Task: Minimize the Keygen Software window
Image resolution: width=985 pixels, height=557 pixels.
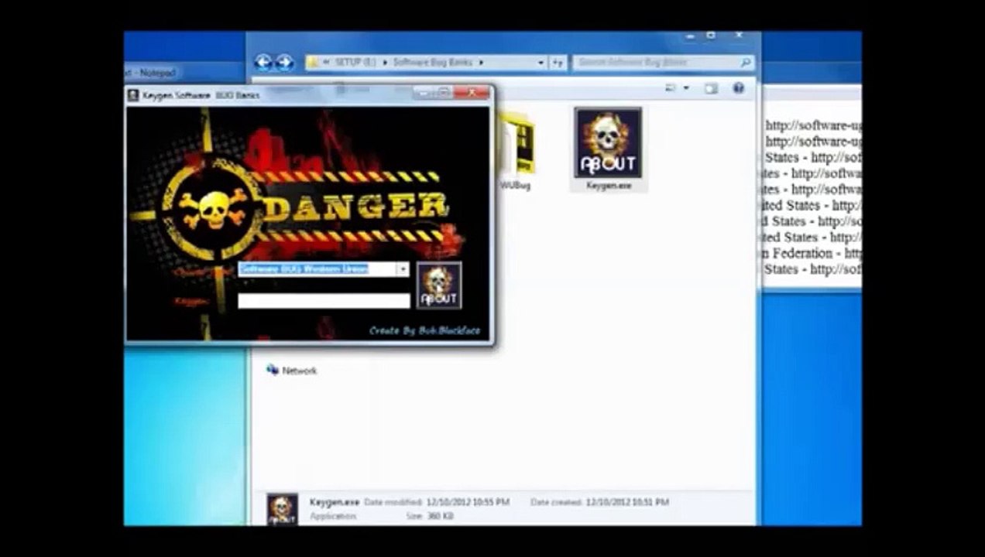Action: [423, 94]
